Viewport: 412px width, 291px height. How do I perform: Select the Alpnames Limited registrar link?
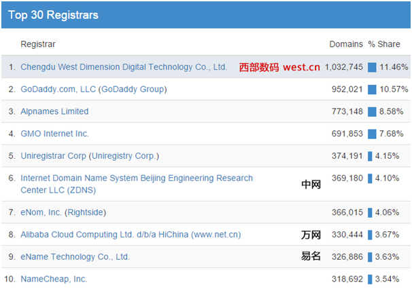tap(54, 111)
